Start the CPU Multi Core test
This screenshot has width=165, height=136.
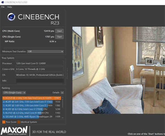tap(59, 31)
